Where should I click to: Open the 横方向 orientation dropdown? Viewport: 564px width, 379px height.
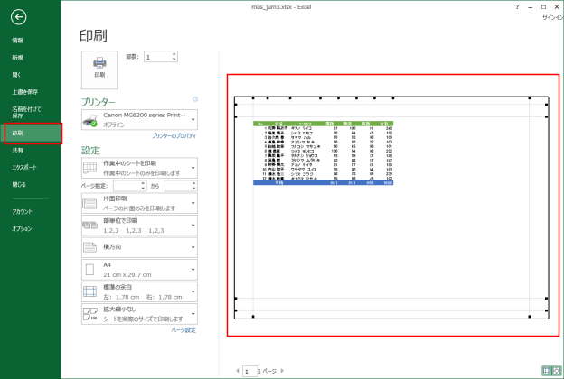coord(139,247)
